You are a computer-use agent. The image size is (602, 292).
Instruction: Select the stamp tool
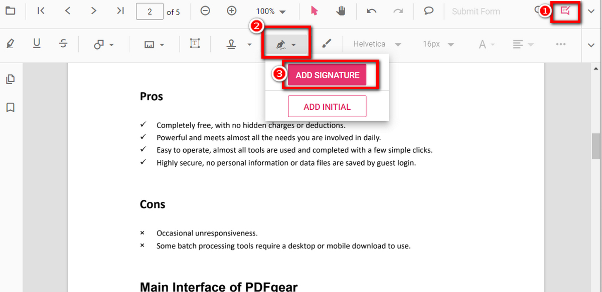(x=231, y=44)
